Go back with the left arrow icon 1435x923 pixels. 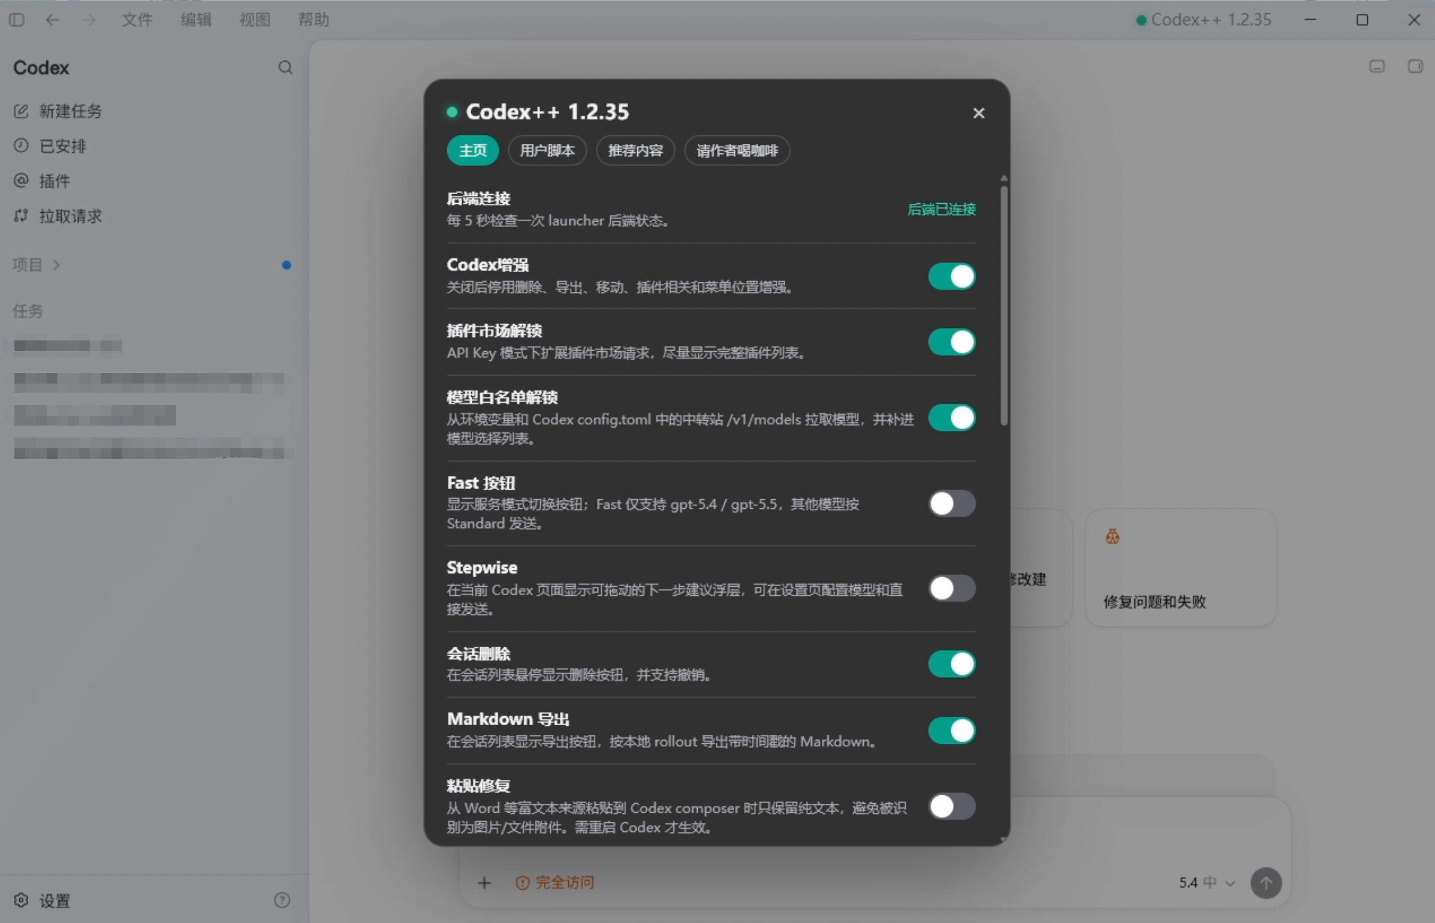pyautogui.click(x=53, y=20)
